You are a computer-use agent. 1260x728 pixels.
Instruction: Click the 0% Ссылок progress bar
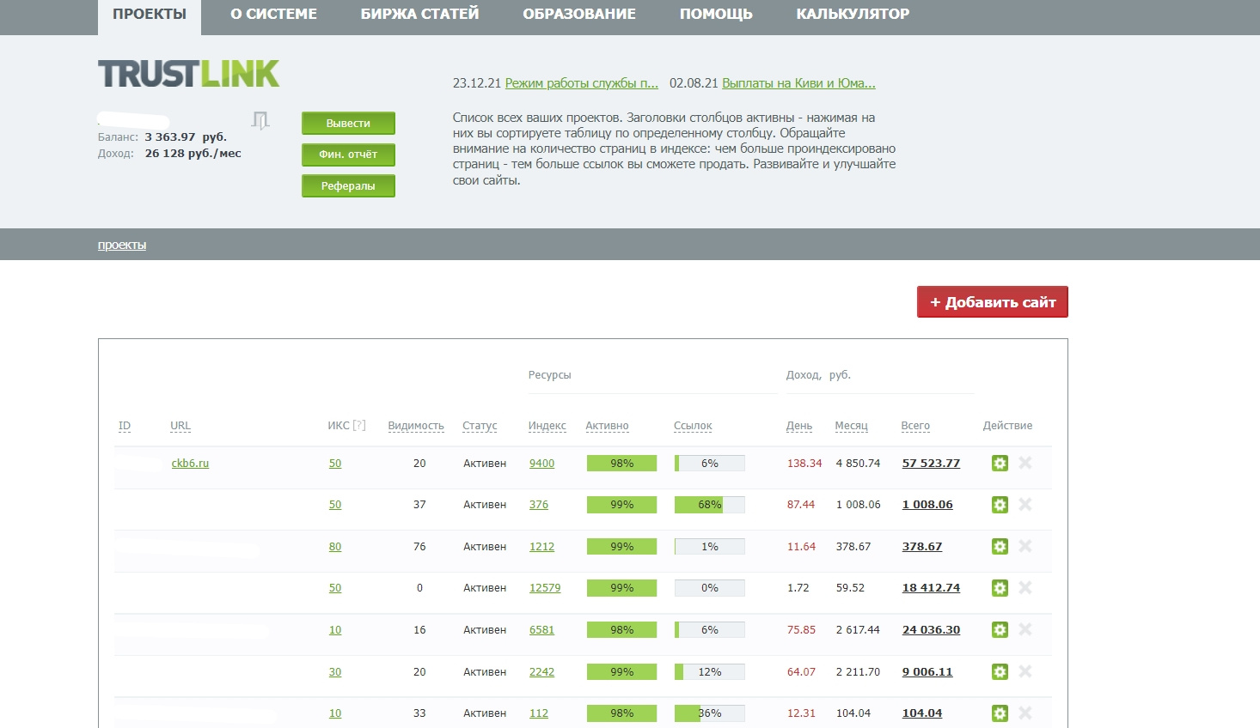click(710, 588)
